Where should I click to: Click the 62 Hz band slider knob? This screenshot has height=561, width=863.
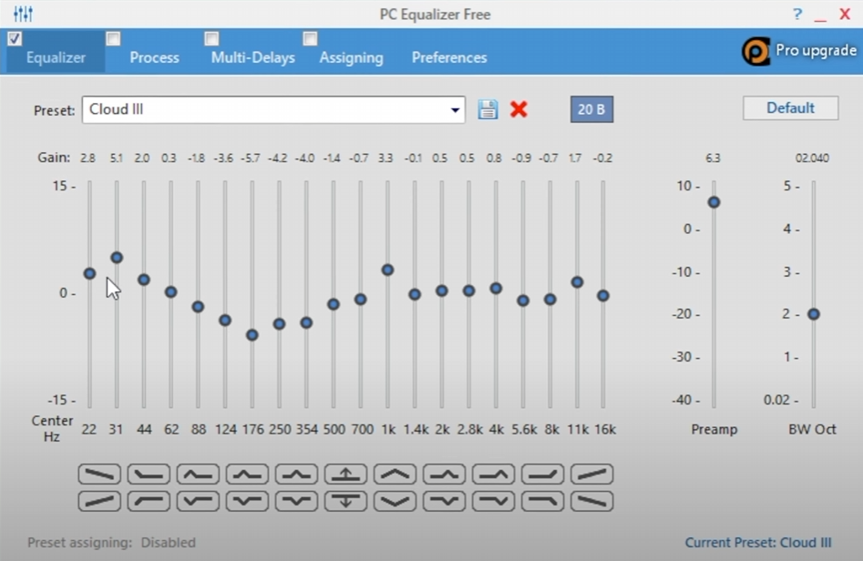point(170,292)
